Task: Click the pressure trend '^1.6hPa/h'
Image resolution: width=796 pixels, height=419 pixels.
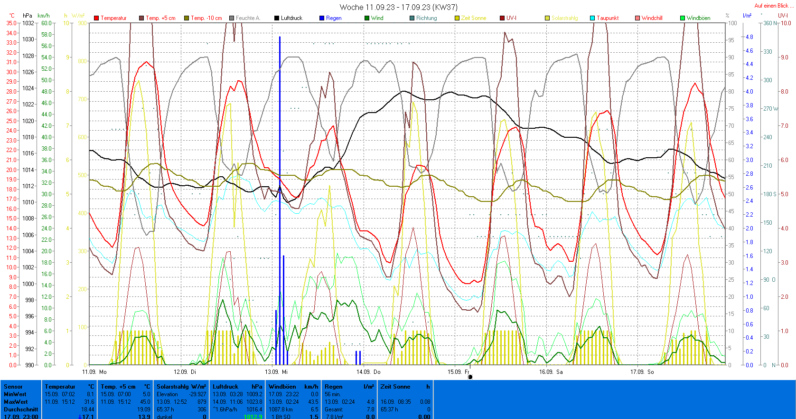Action: (225, 409)
